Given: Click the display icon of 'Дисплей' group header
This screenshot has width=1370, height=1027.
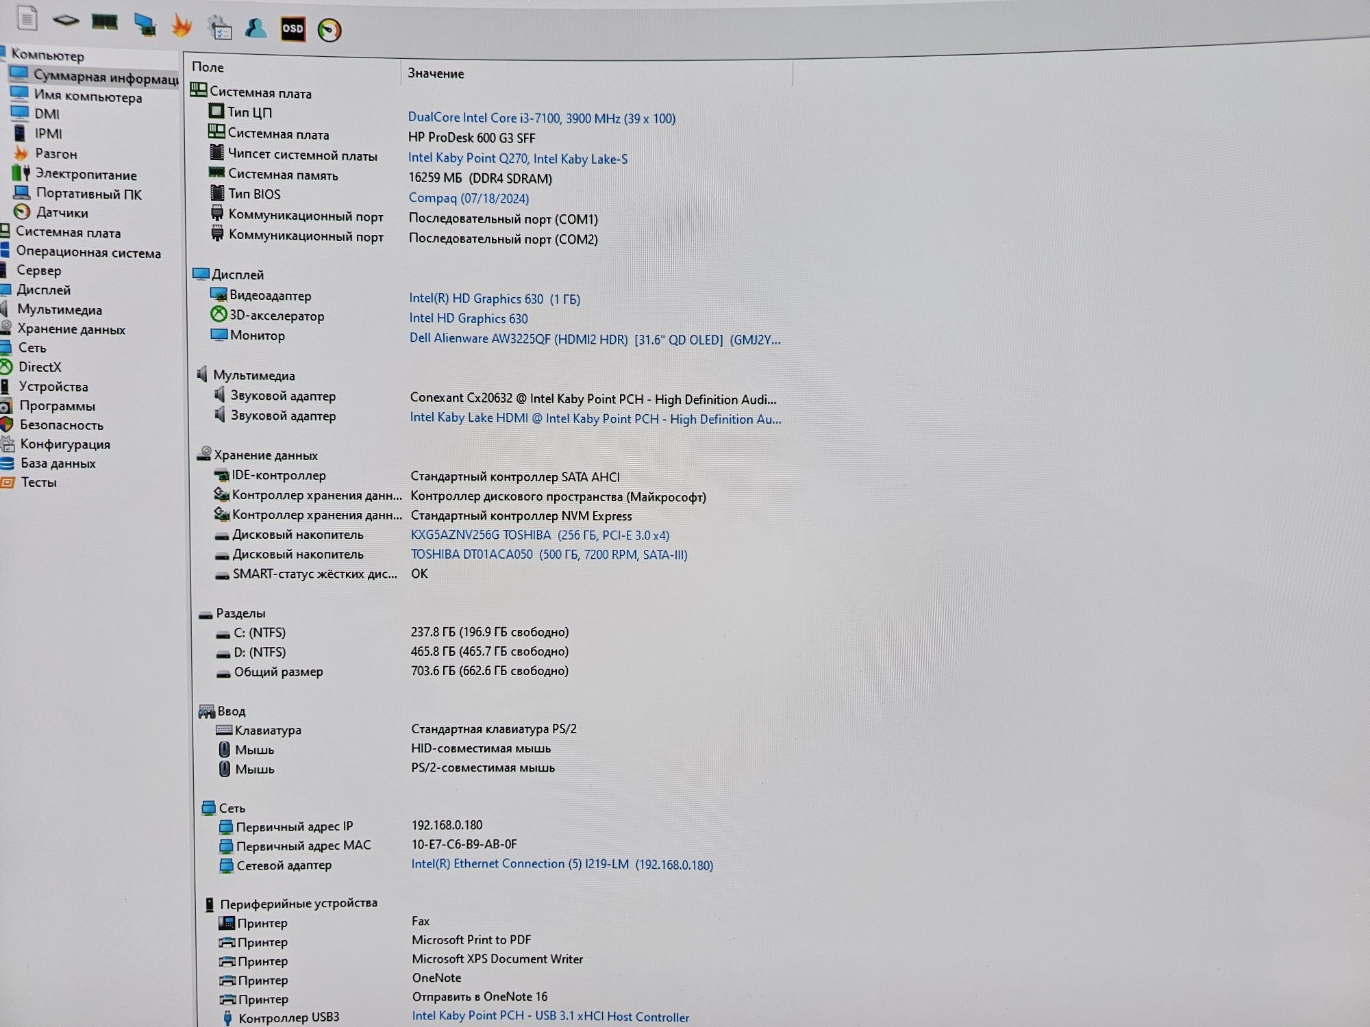Looking at the screenshot, I should pyautogui.click(x=201, y=274).
